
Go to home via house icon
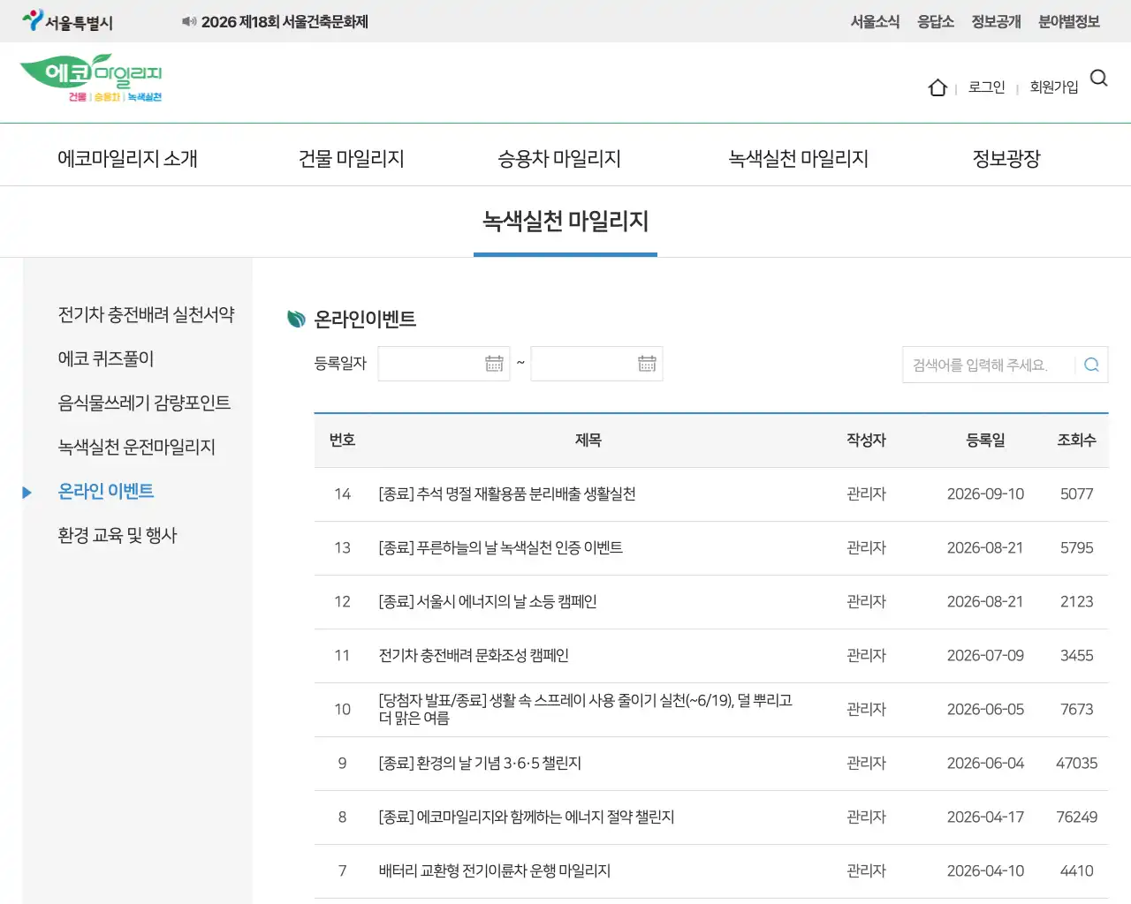(937, 87)
